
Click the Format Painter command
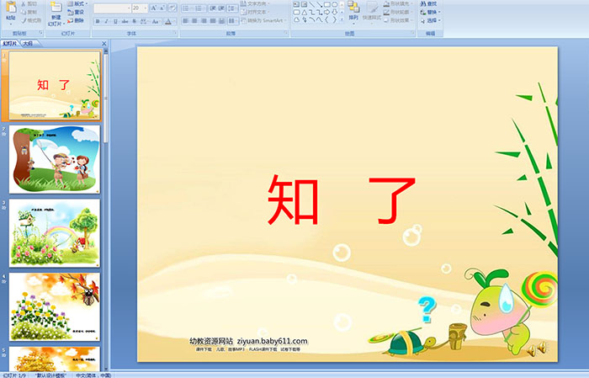[x=31, y=20]
